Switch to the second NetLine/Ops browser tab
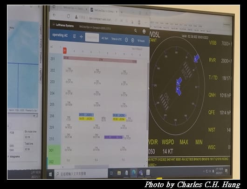Image resolution: width=247 pixels, height=189 pixels. click(x=104, y=11)
